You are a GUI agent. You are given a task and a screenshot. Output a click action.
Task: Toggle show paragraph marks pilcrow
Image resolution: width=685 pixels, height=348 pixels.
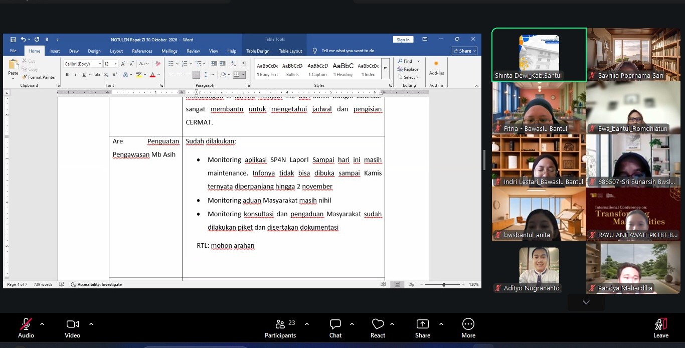(x=244, y=64)
